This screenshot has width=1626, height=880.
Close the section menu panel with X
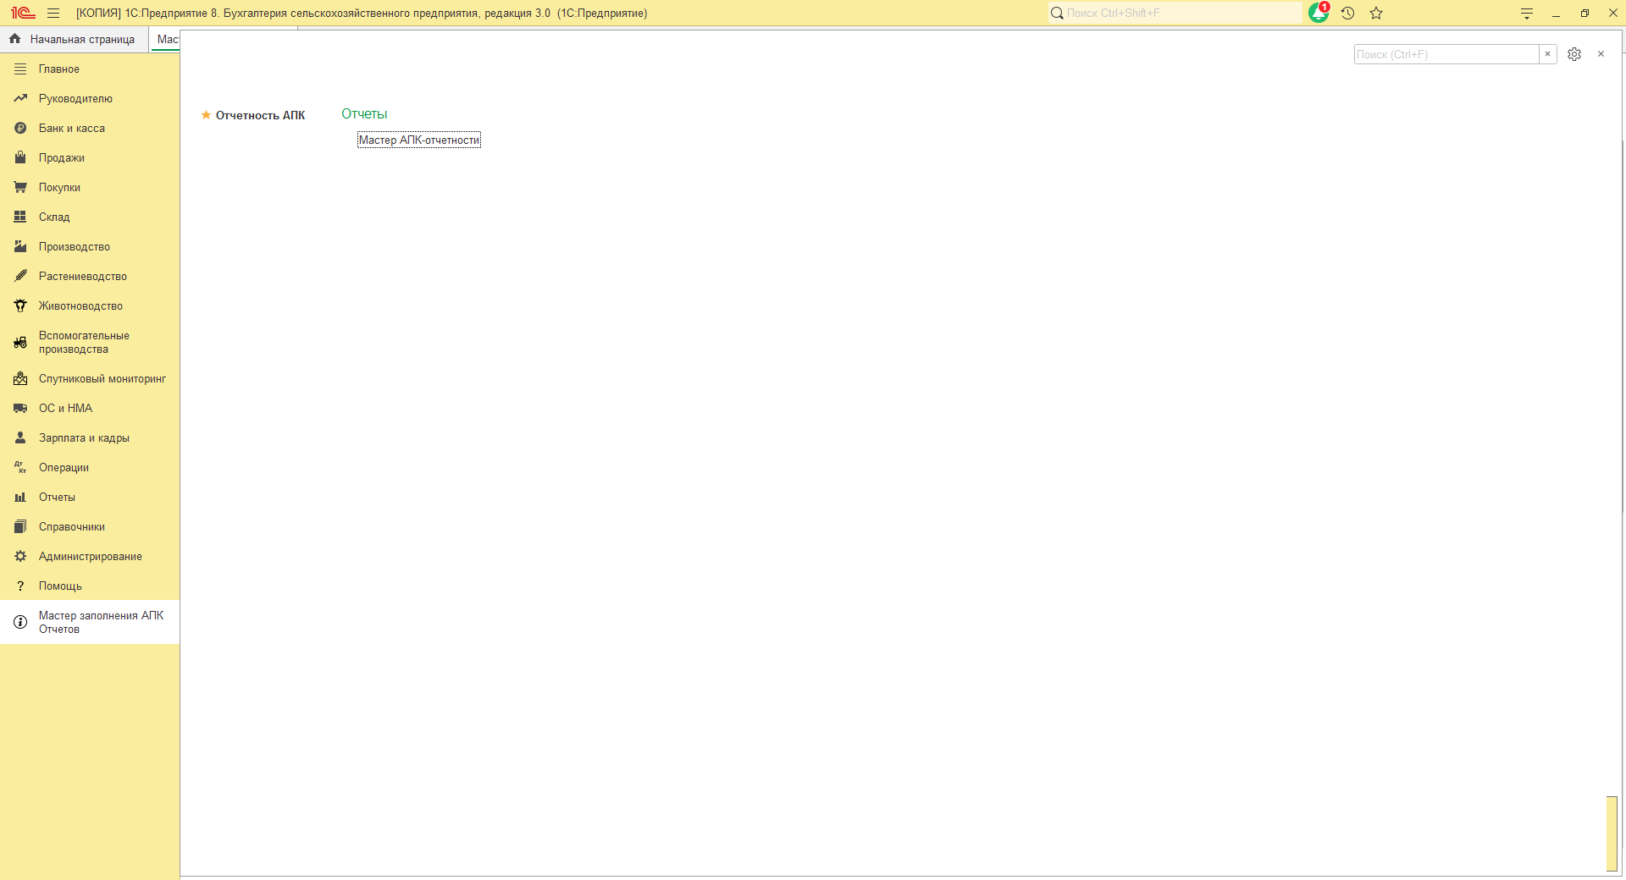pyautogui.click(x=1601, y=54)
